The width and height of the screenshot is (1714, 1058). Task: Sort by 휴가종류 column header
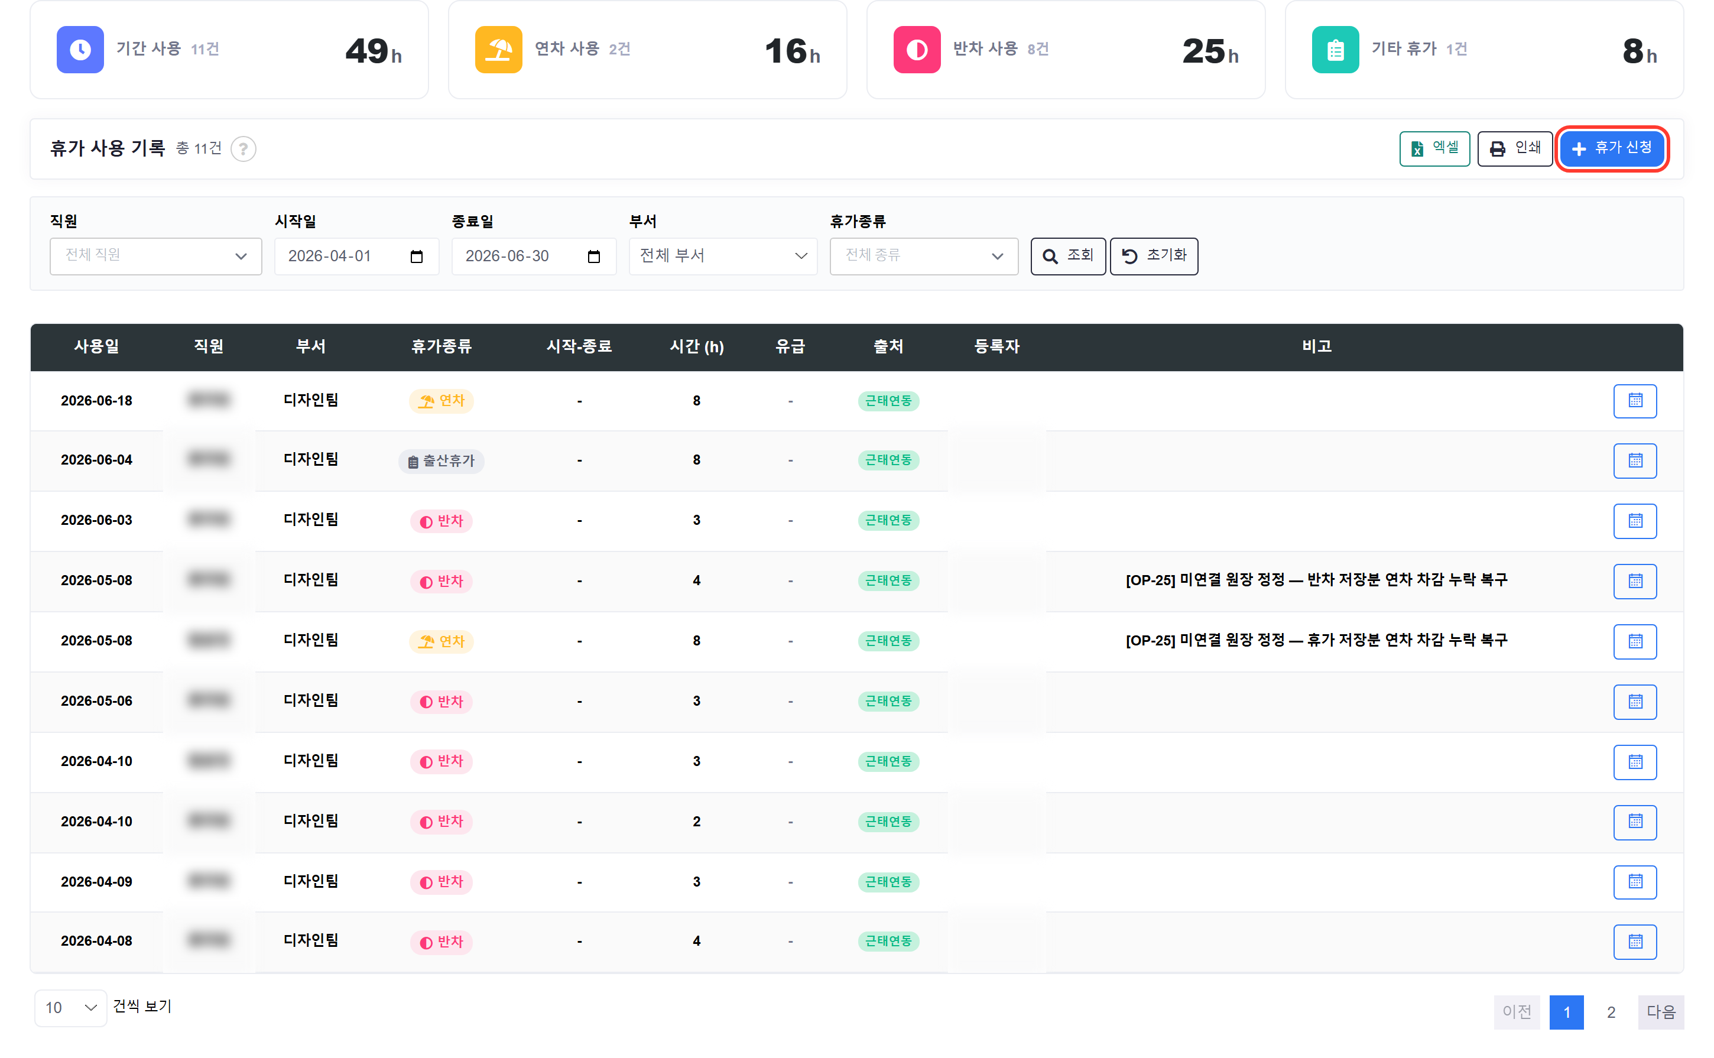coord(441,346)
